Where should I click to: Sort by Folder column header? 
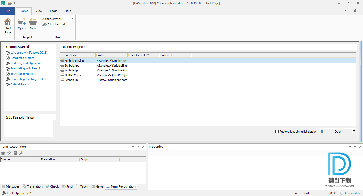tap(111, 55)
